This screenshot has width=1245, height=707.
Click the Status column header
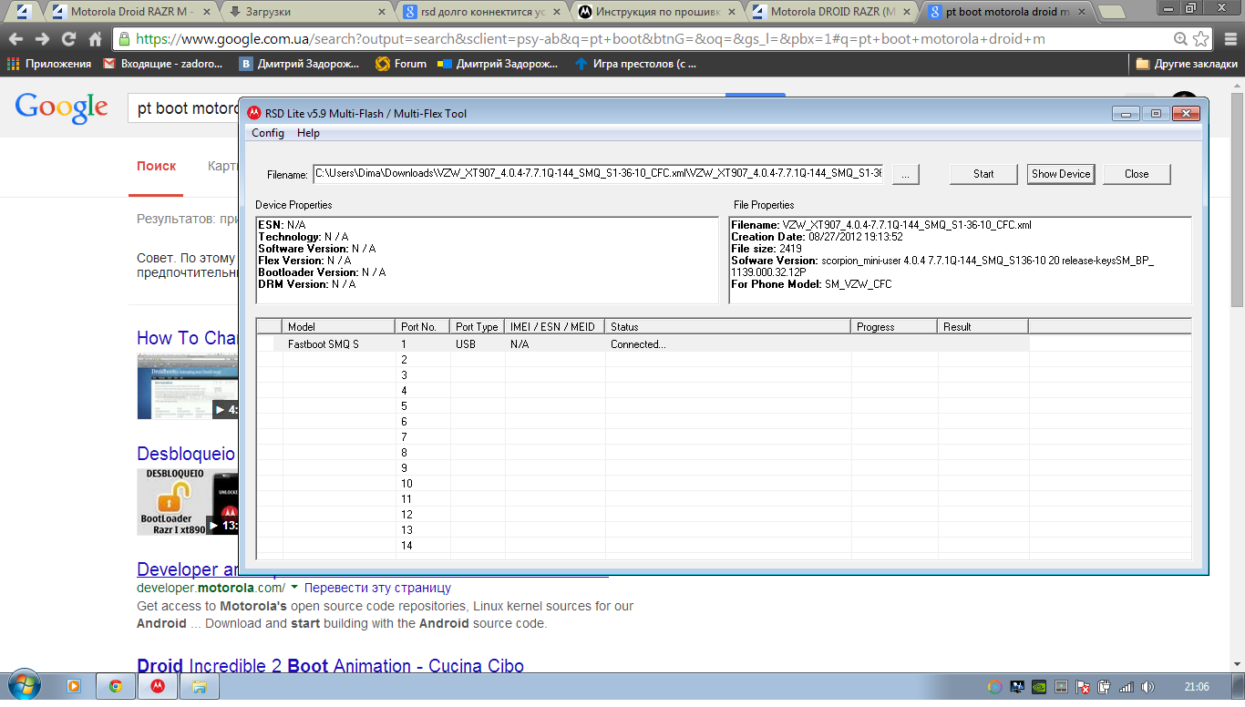tap(728, 326)
